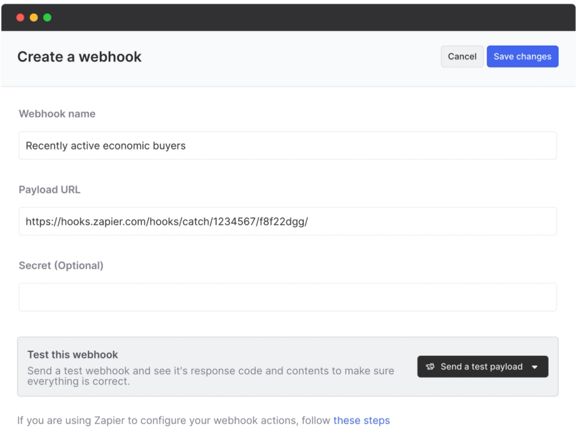This screenshot has width=577, height=439.
Task: Place cursor in the Zapier hooks URL
Action: pyautogui.click(x=165, y=221)
